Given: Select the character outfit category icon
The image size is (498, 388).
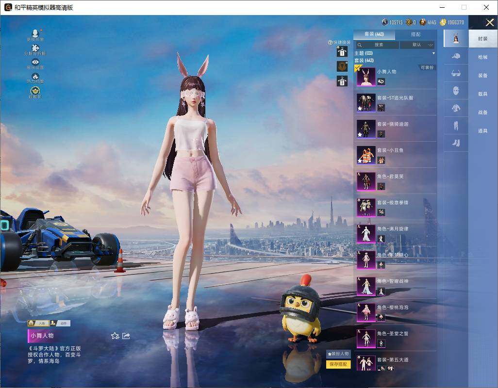Looking at the screenshot, I should (x=456, y=38).
